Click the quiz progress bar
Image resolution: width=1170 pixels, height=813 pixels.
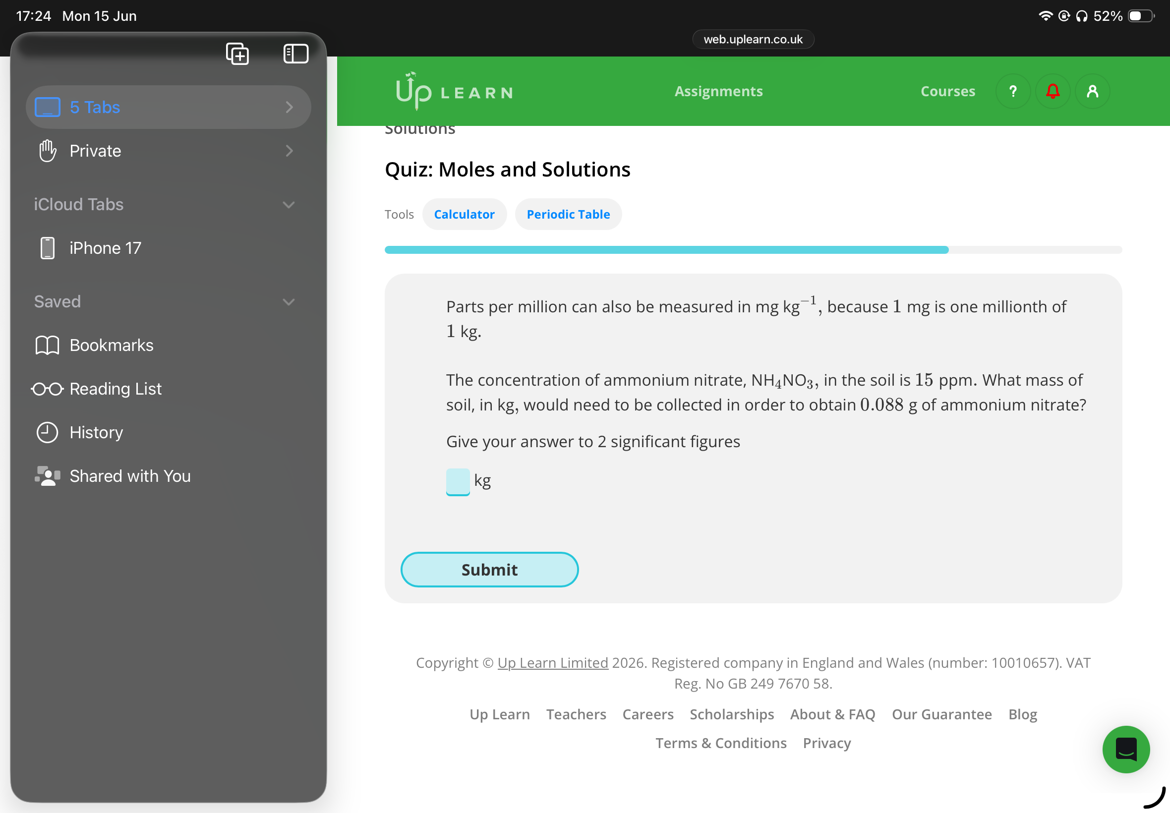click(x=753, y=250)
